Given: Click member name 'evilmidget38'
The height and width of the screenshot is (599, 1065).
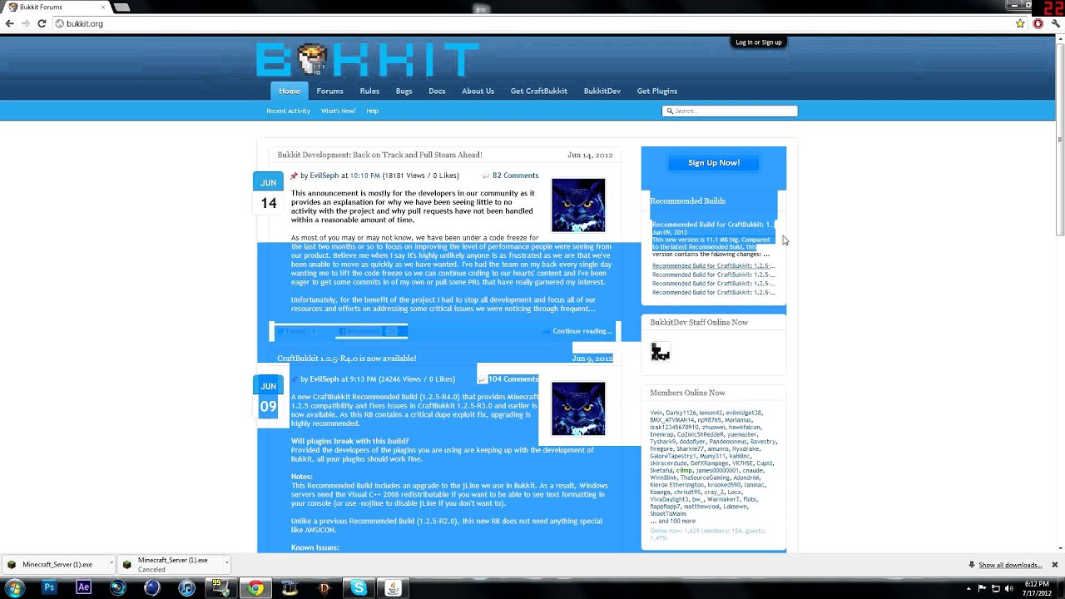Looking at the screenshot, I should tap(743, 413).
